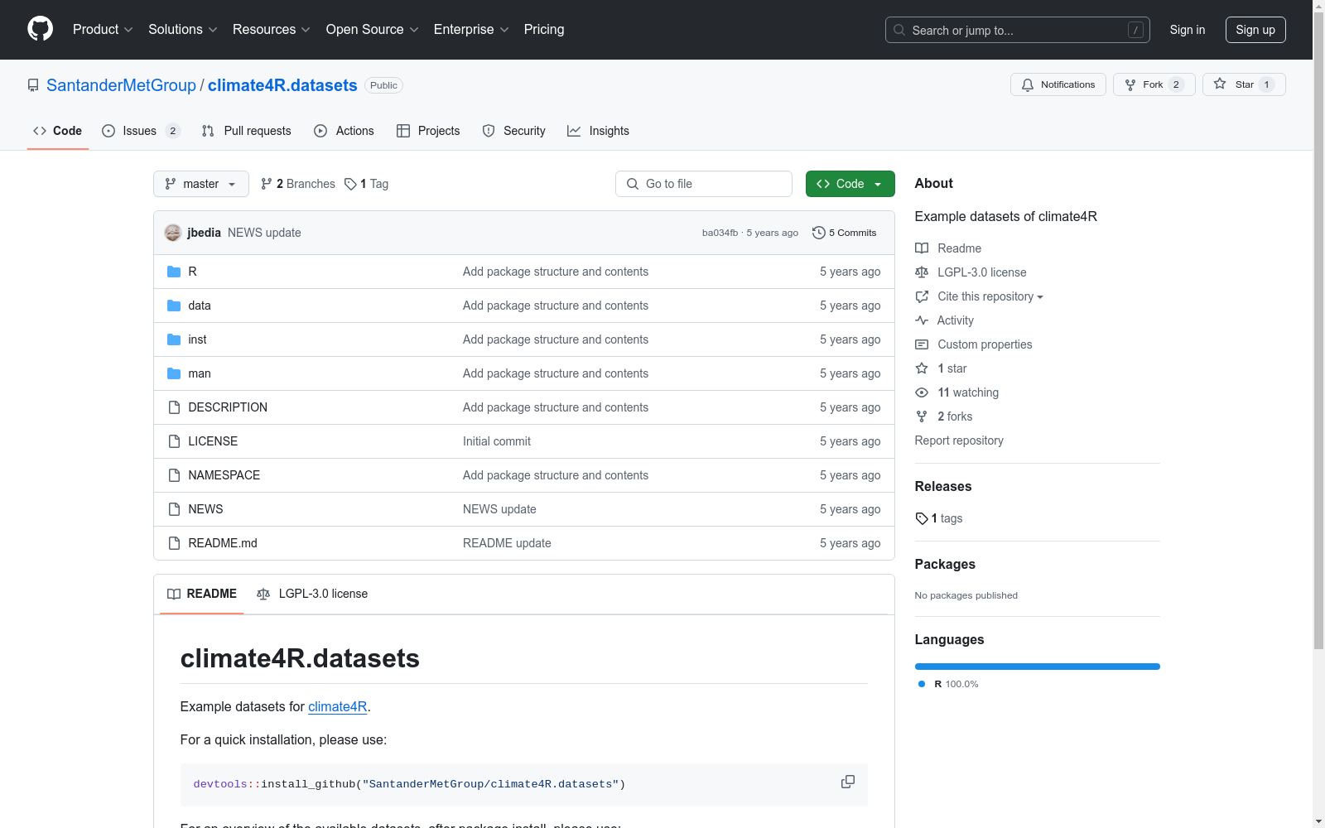Image resolution: width=1325 pixels, height=828 pixels.
Task: View the 2 Branches link
Action: click(x=298, y=184)
